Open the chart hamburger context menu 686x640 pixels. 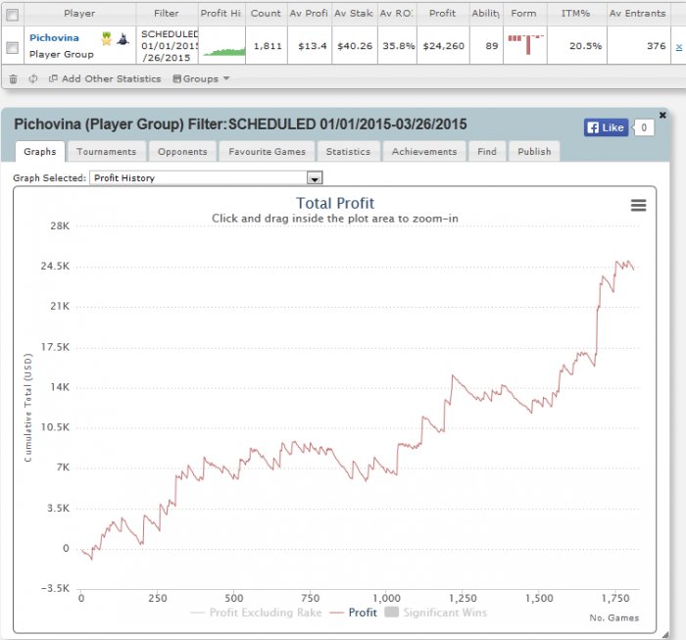pos(638,205)
